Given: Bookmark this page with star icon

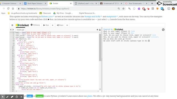Looking at the screenshot, I should (124, 9).
